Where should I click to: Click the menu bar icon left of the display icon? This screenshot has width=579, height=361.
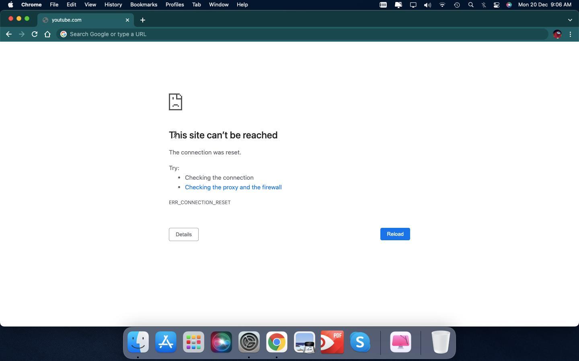[398, 5]
